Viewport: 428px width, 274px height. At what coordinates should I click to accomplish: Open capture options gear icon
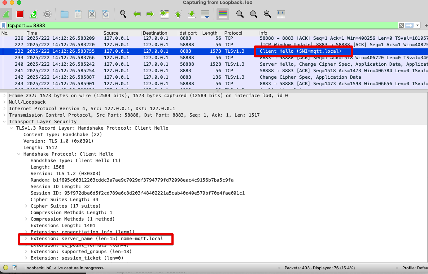coord(47,14)
